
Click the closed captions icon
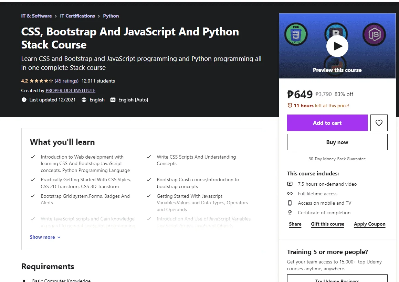pos(113,100)
